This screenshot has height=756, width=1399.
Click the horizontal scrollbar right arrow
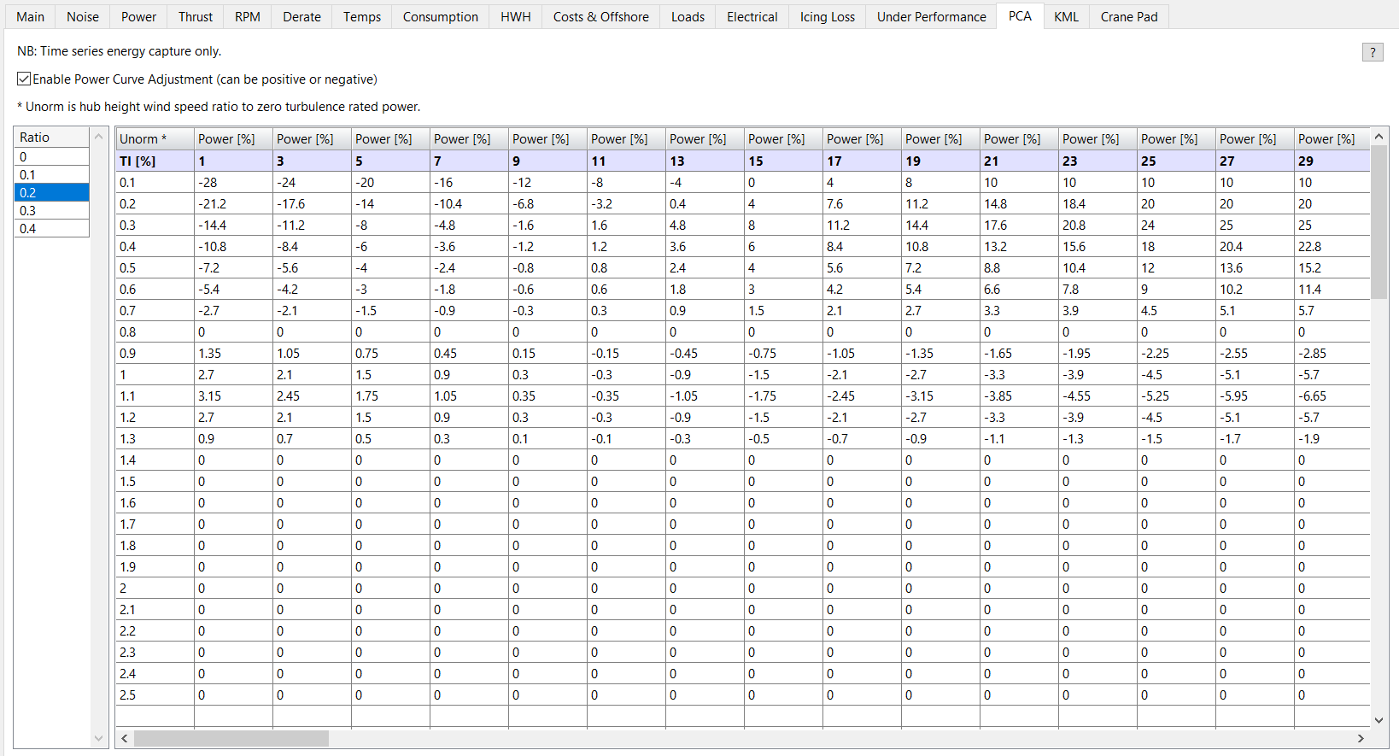(x=1361, y=738)
